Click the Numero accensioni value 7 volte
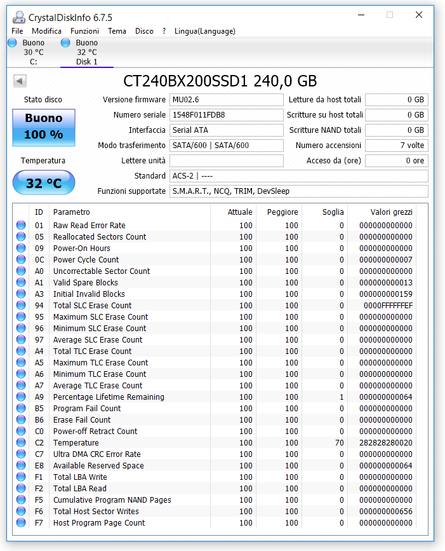This screenshot has width=445, height=551. pos(397,145)
